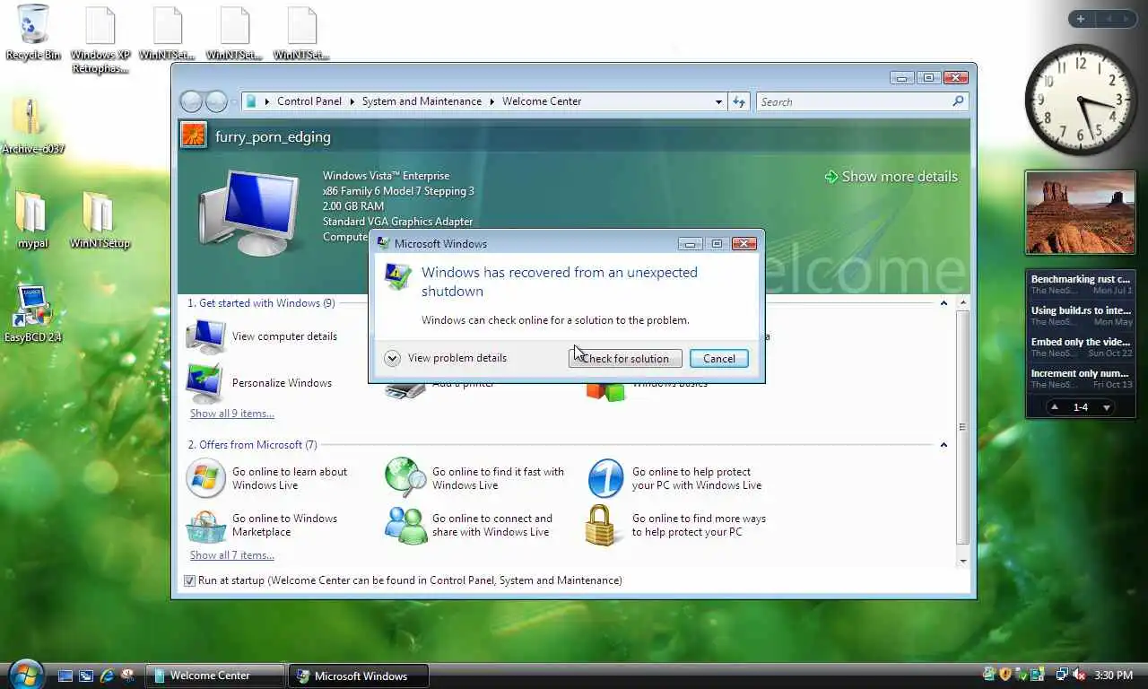Click the search magnifier icon

(x=958, y=101)
